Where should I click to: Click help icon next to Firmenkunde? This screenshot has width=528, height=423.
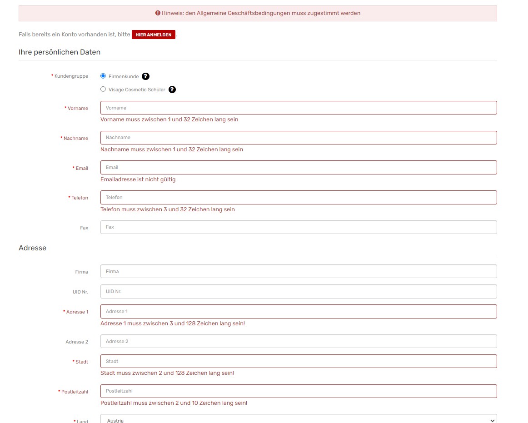click(x=145, y=76)
